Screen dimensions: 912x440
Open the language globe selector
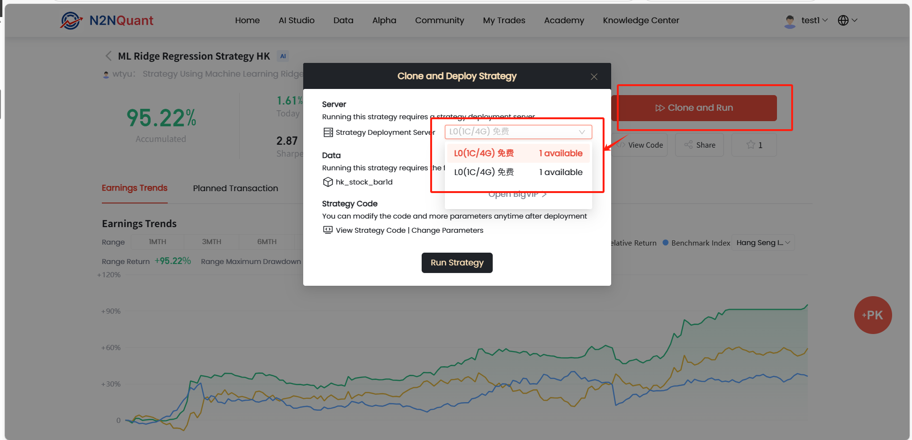tap(848, 20)
